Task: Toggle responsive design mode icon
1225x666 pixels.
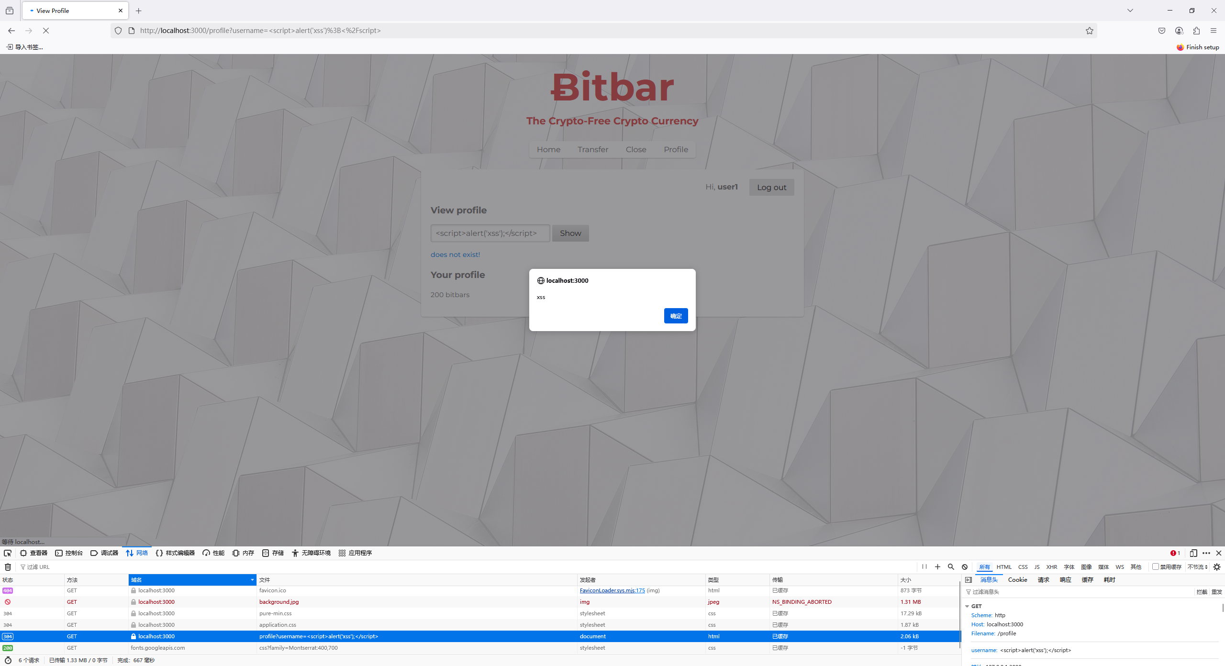Action: tap(1193, 553)
